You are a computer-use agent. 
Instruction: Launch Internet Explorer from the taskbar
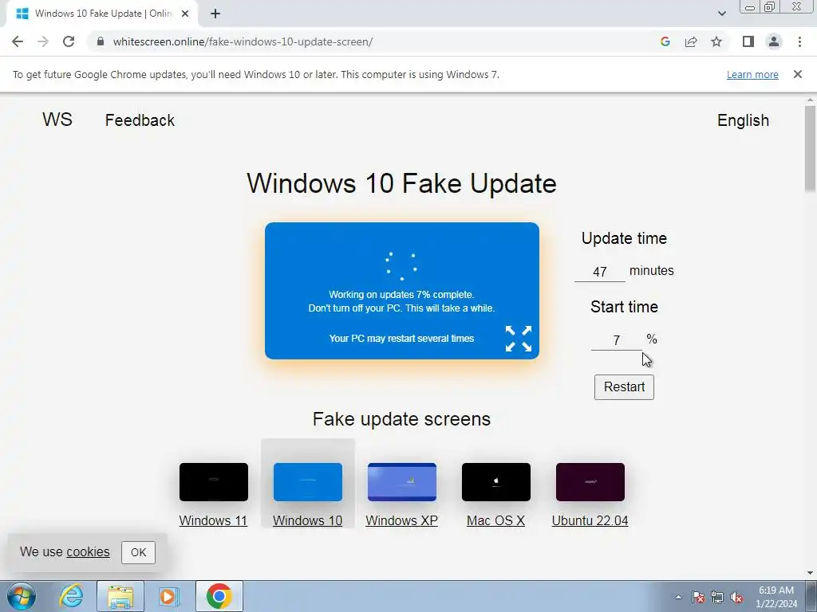71,596
